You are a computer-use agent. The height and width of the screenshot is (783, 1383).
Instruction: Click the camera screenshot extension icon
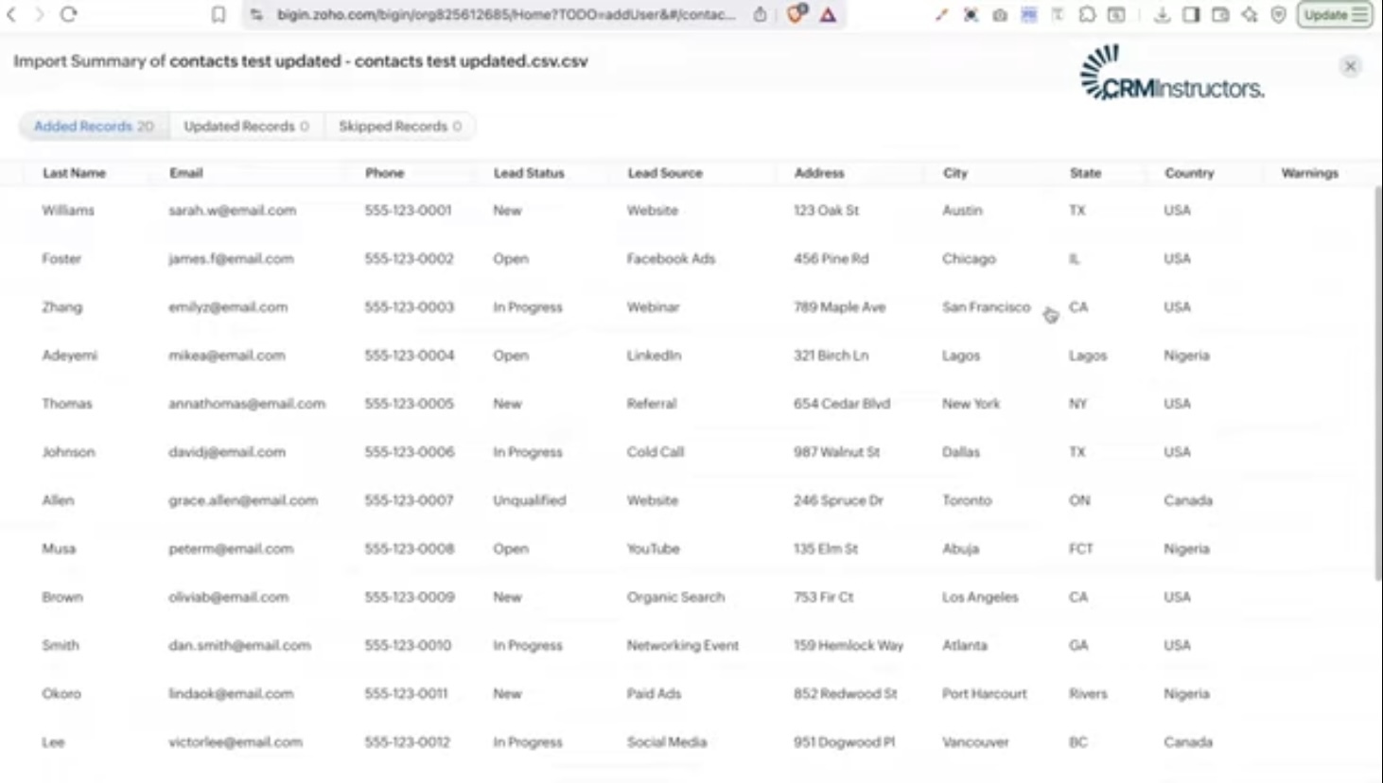tap(999, 14)
